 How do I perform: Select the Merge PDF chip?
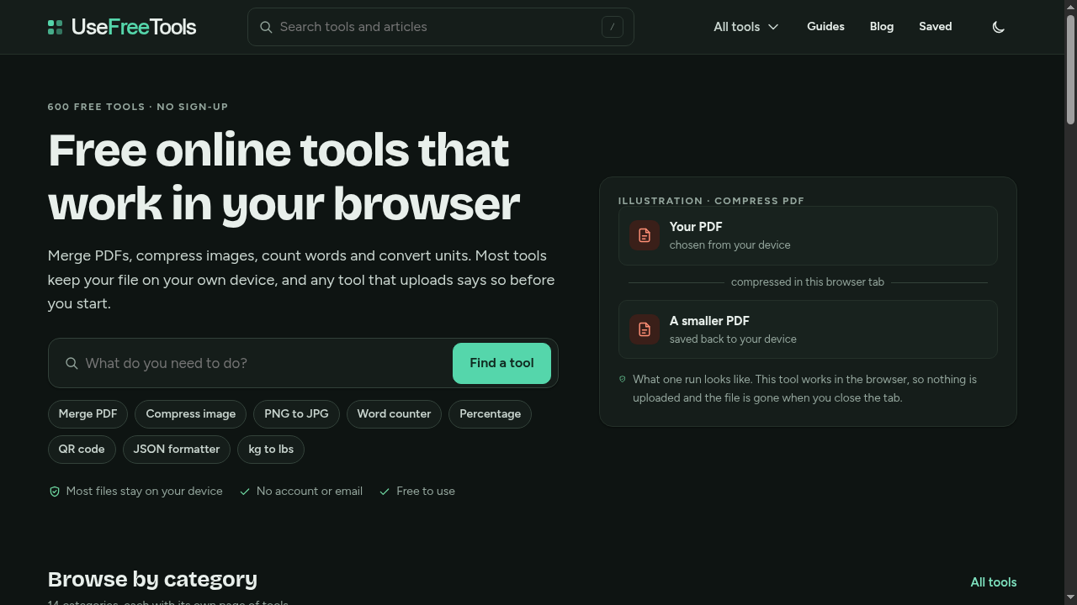[88, 414]
